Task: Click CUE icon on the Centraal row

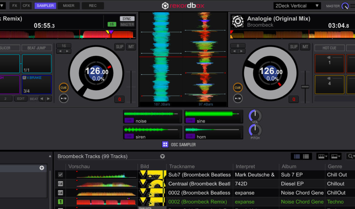Action: coord(60,184)
